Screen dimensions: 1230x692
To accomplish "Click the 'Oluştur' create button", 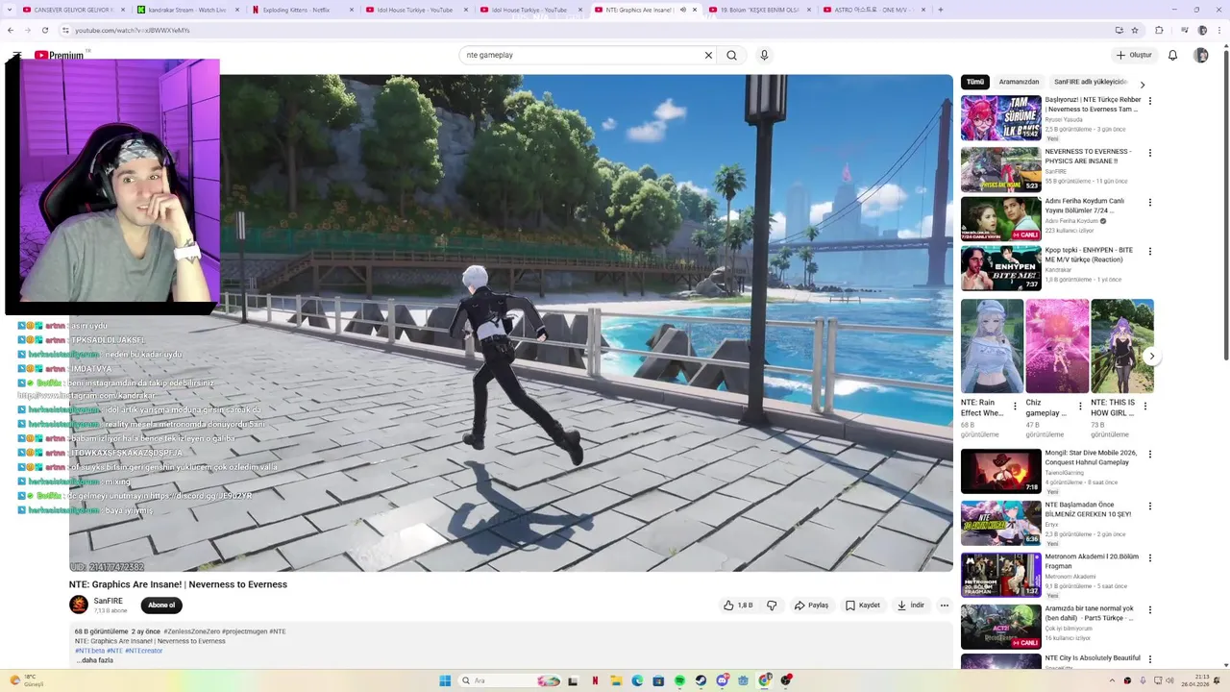I will (x=1134, y=55).
